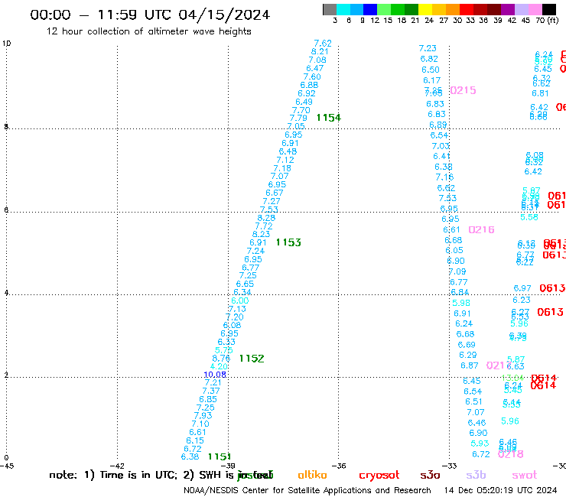Click the dark red 's3a' satellite label
Viewport: 566px width, 497px height.
[431, 476]
